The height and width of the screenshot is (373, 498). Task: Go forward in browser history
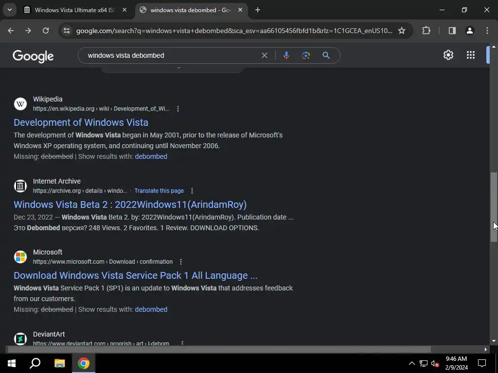(x=28, y=31)
